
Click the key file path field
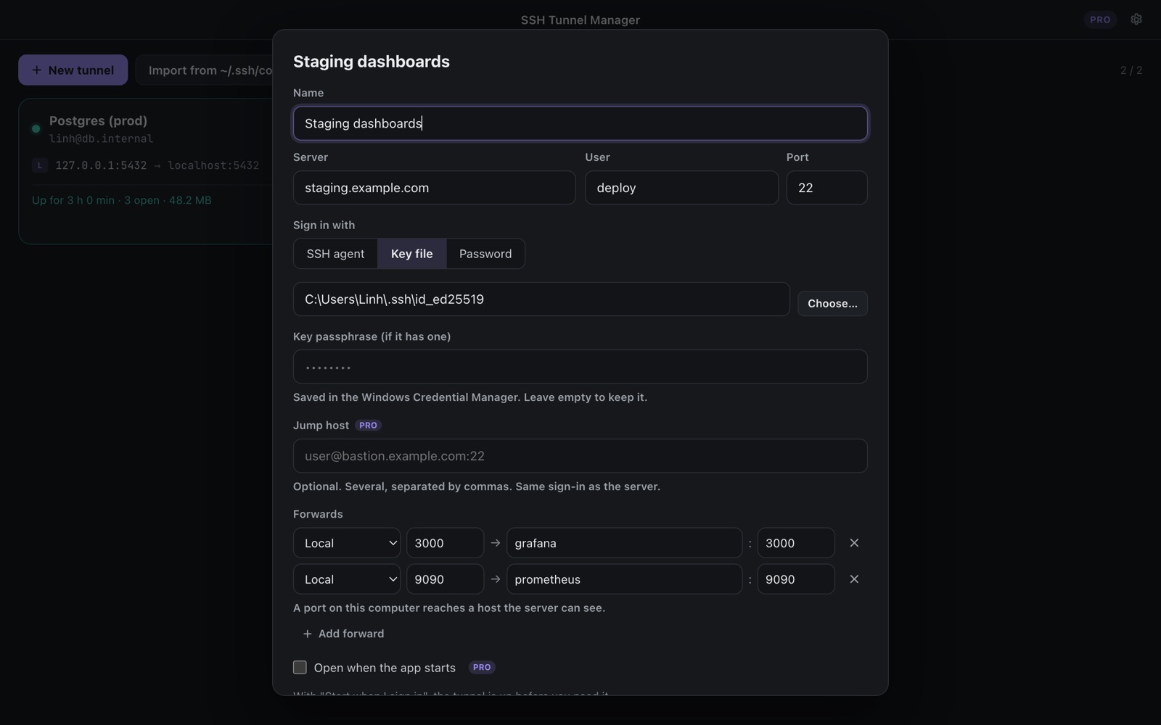click(x=541, y=299)
